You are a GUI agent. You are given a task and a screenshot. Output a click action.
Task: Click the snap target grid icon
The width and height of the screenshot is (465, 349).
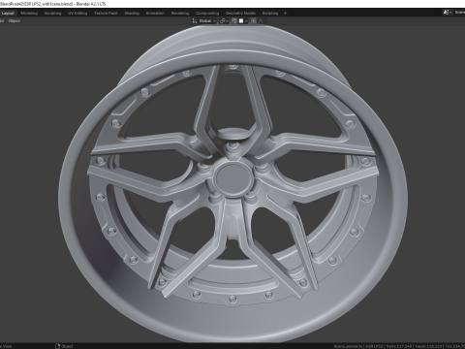241,21
